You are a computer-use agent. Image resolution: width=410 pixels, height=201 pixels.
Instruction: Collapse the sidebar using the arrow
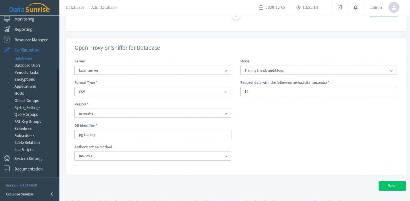coord(52,194)
